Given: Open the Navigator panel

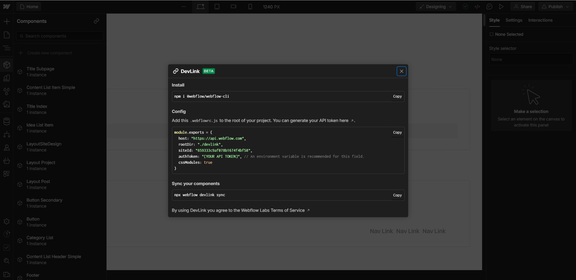Looking at the screenshot, I should point(7,48).
